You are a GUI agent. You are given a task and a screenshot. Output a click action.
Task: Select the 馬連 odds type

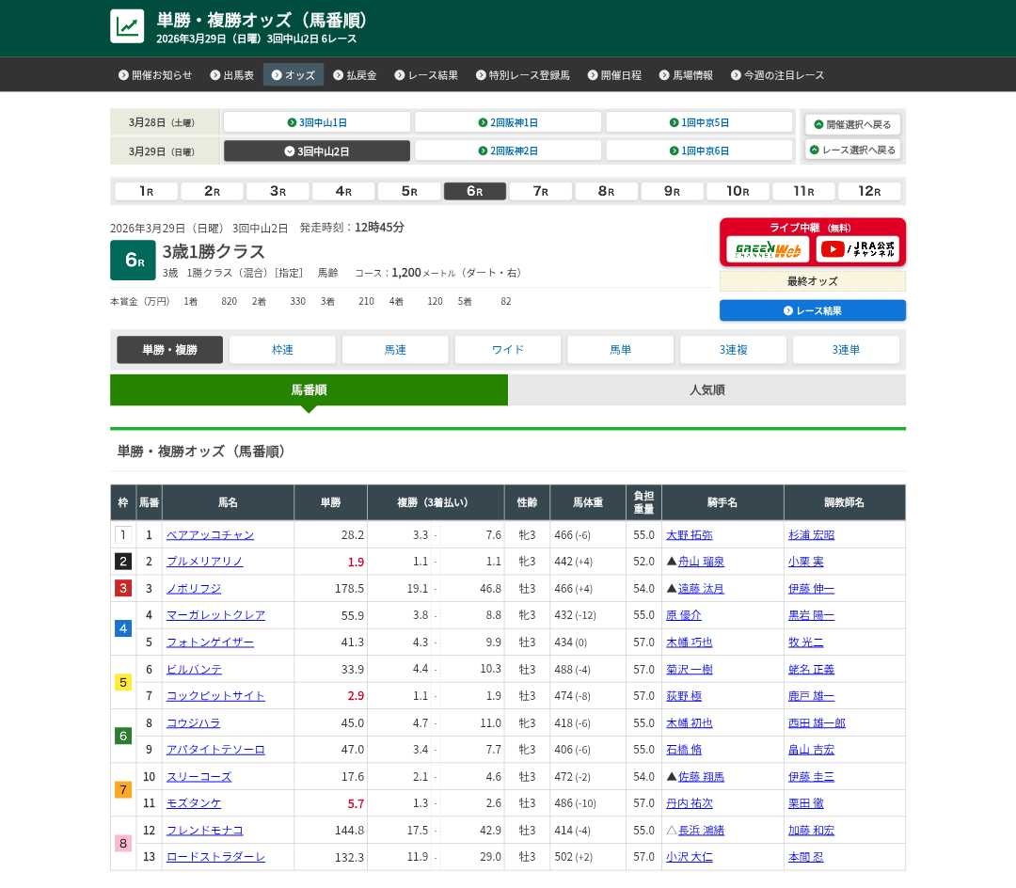(x=395, y=350)
